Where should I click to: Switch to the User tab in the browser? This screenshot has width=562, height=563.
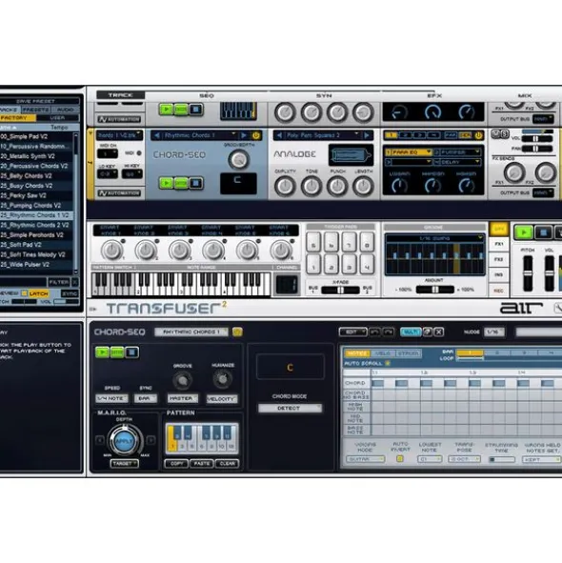click(x=57, y=117)
